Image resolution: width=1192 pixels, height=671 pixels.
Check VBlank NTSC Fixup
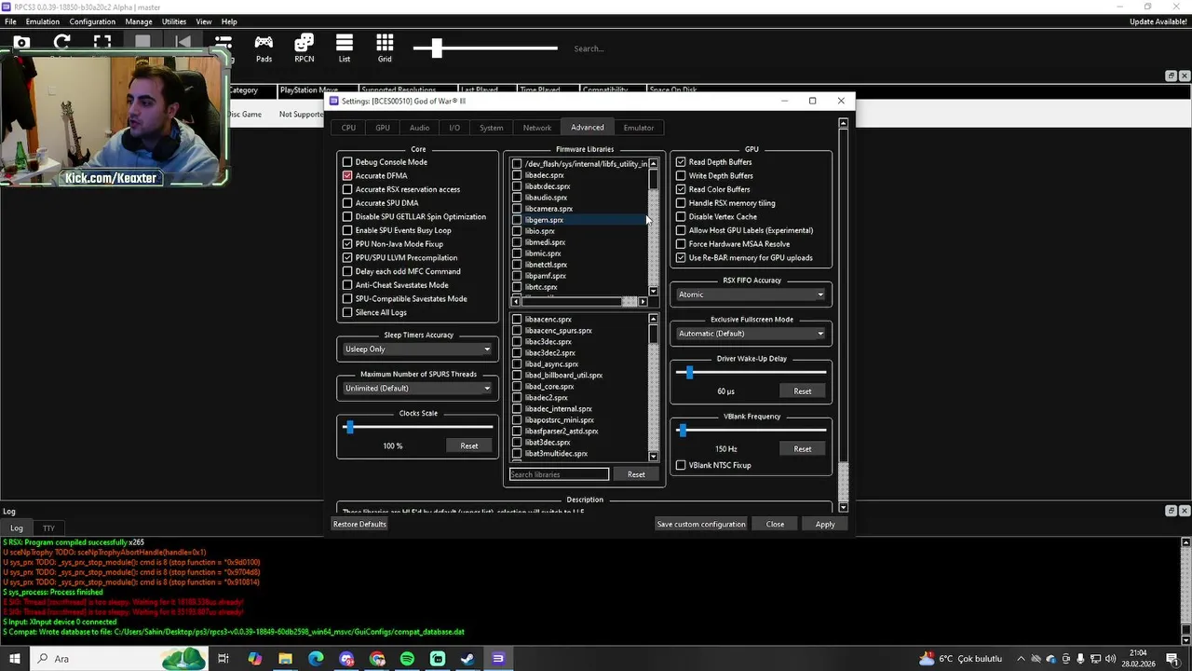pos(681,465)
